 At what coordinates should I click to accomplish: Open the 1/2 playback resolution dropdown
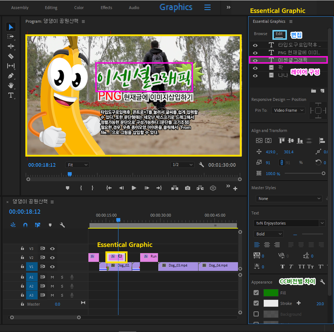[182, 165]
